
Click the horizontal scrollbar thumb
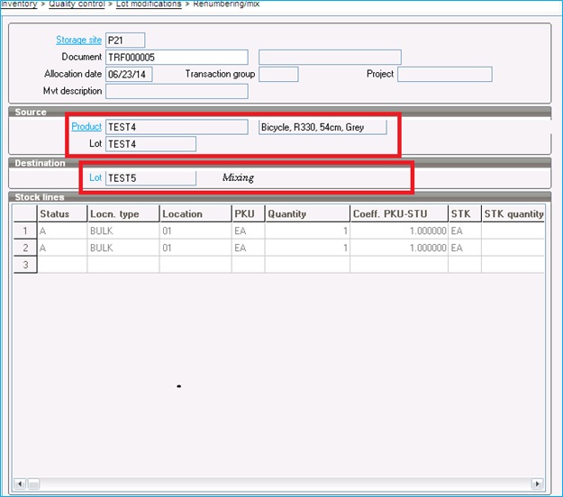(33, 483)
